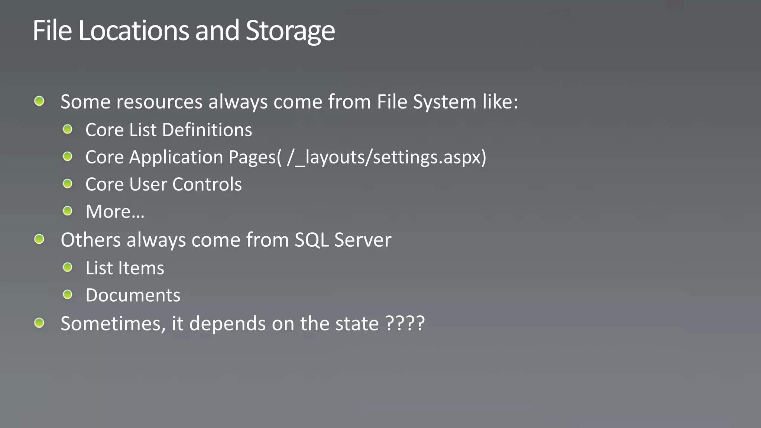761x428 pixels.
Task: Select the "Core User Controls" text
Action: (x=163, y=185)
